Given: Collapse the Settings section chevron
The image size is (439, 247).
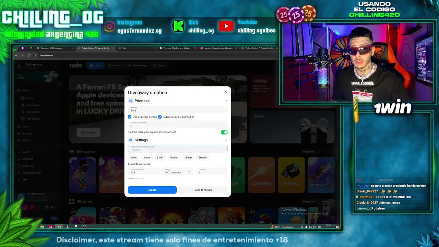Looking at the screenshot, I should click(226, 140).
